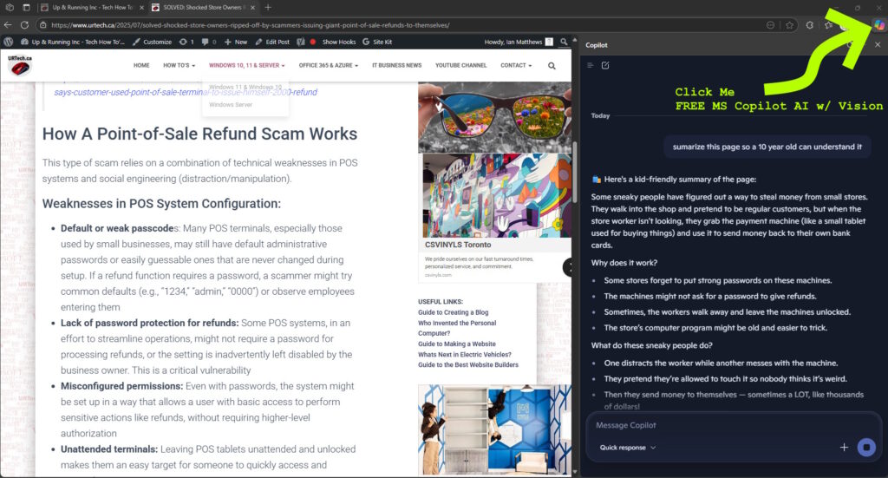Screen dimensions: 888x478
Task: Refresh the page using the reload icon
Action: tap(24, 25)
